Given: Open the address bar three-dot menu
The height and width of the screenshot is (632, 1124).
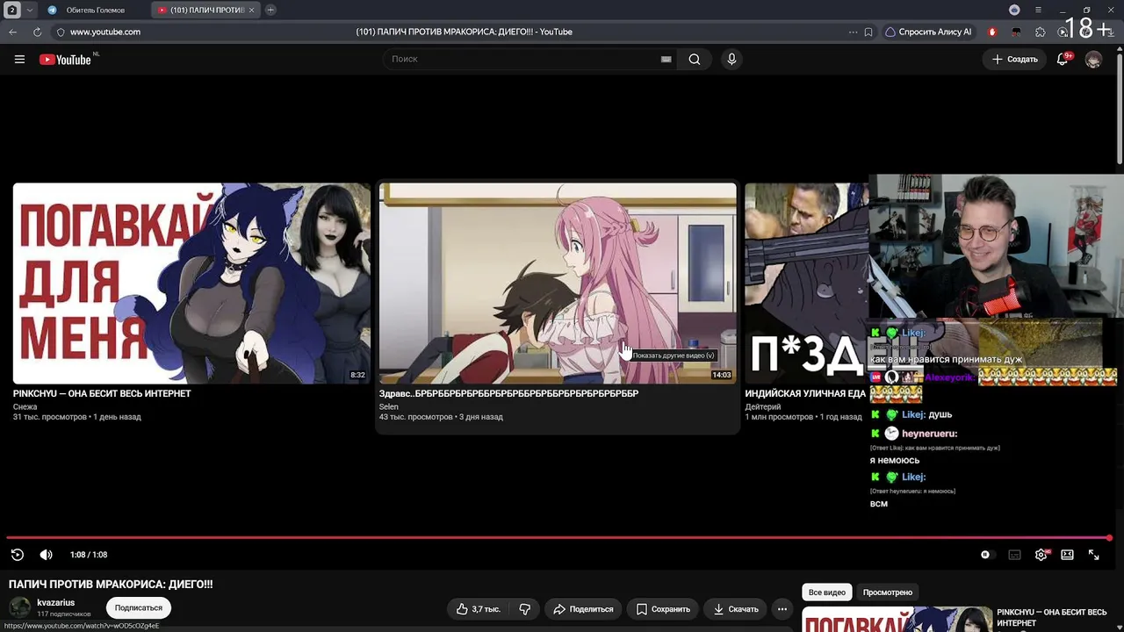Looking at the screenshot, I should [853, 32].
